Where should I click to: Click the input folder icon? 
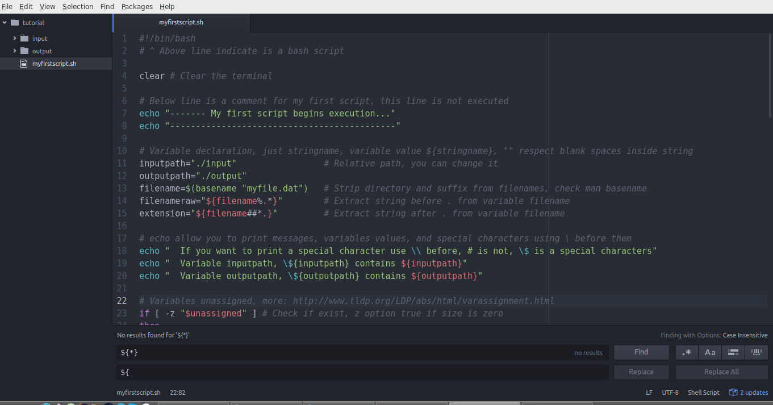point(25,38)
